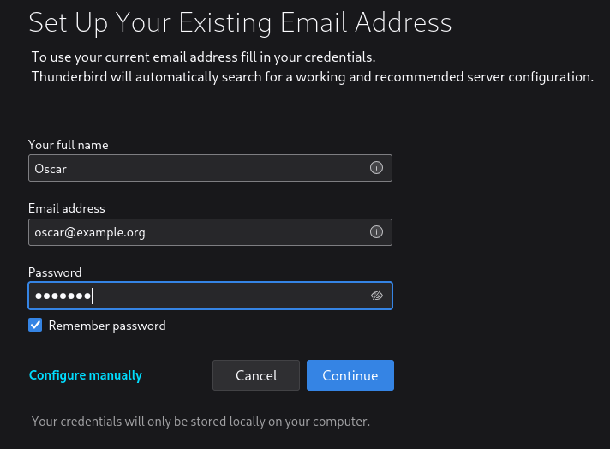This screenshot has height=449, width=610.
Task: Open the Configure manually link
Action: point(86,375)
